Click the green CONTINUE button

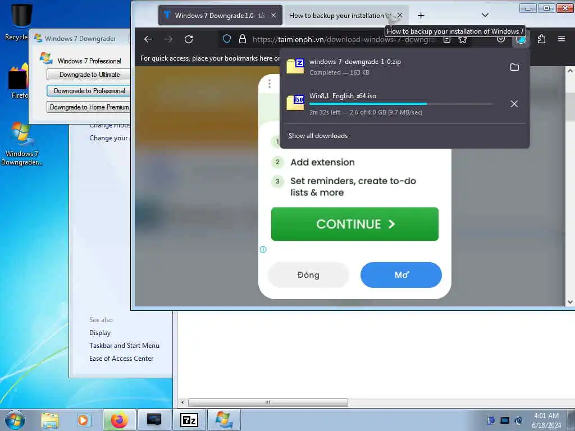355,224
